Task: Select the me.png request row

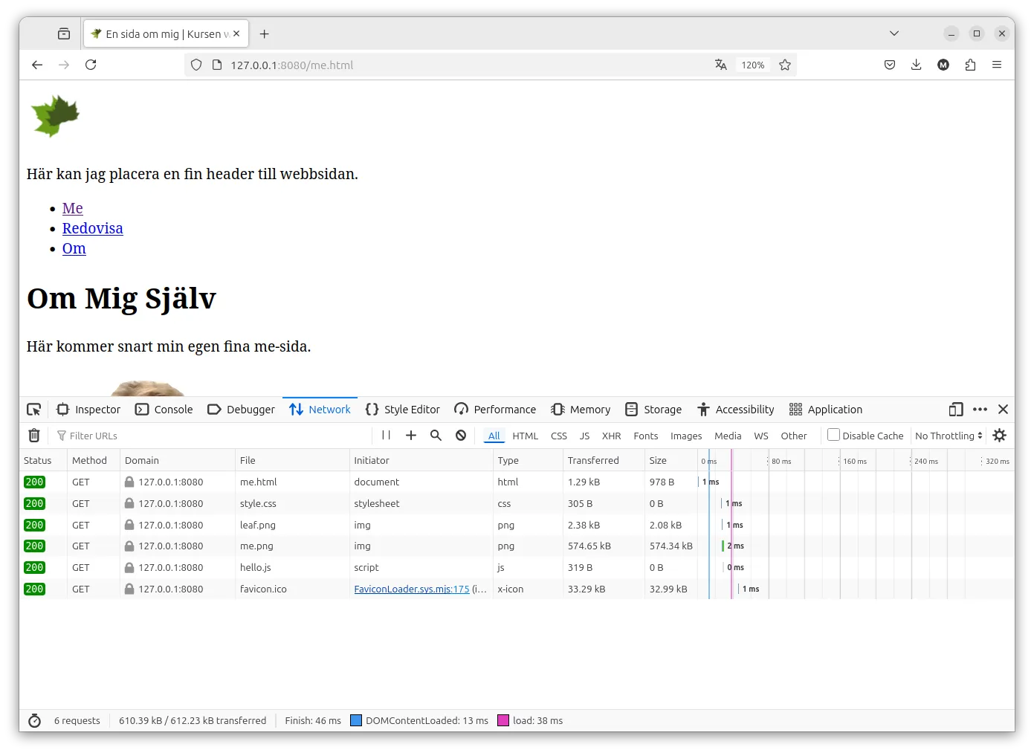Action: tap(517, 546)
